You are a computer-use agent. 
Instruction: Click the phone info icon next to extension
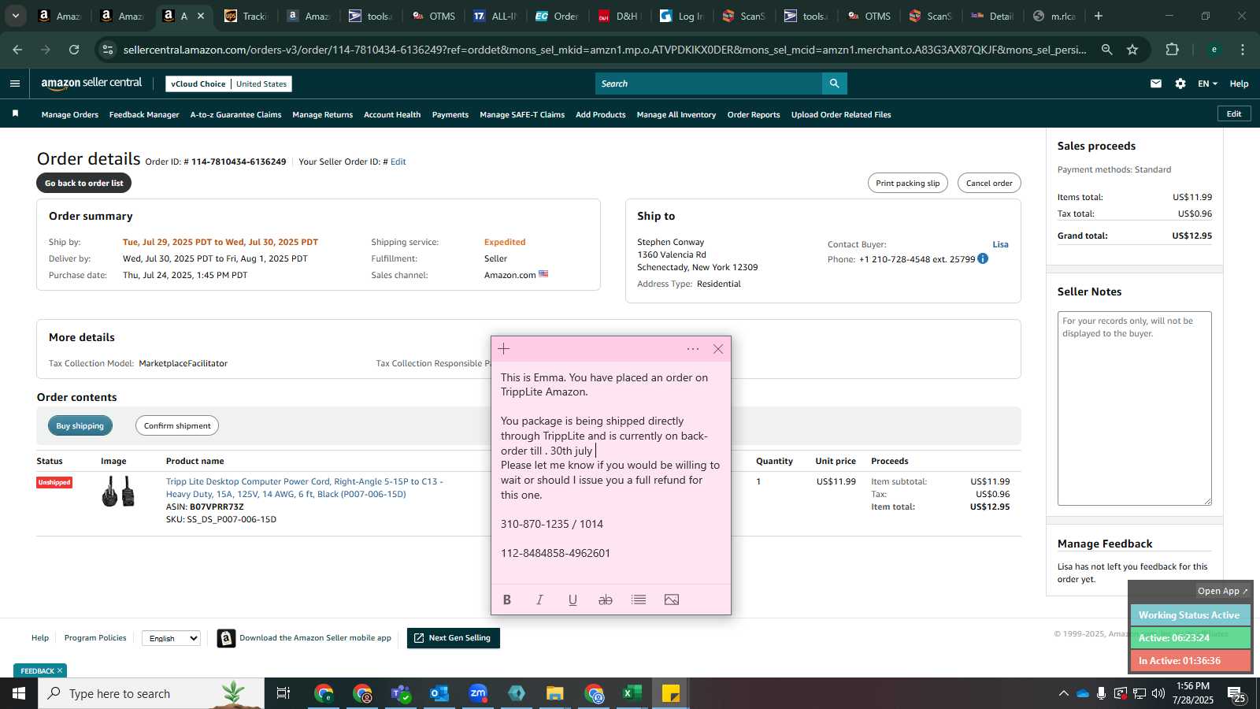[983, 258]
